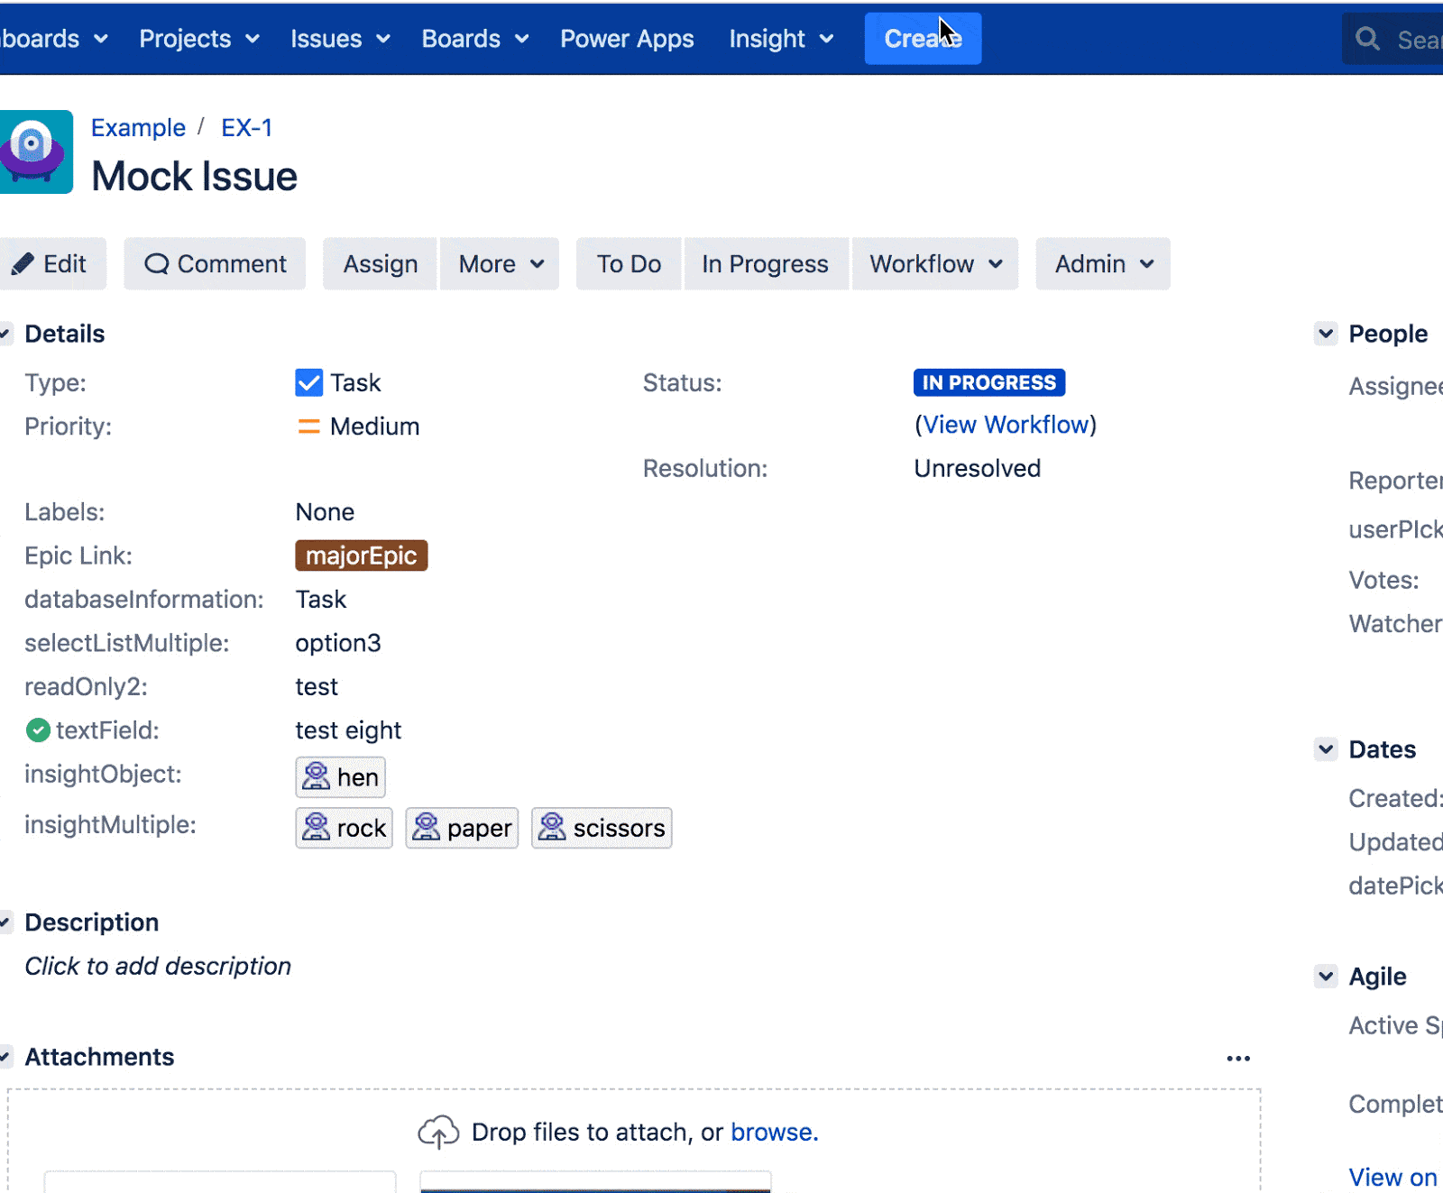Click the Edit pencil icon

25,263
